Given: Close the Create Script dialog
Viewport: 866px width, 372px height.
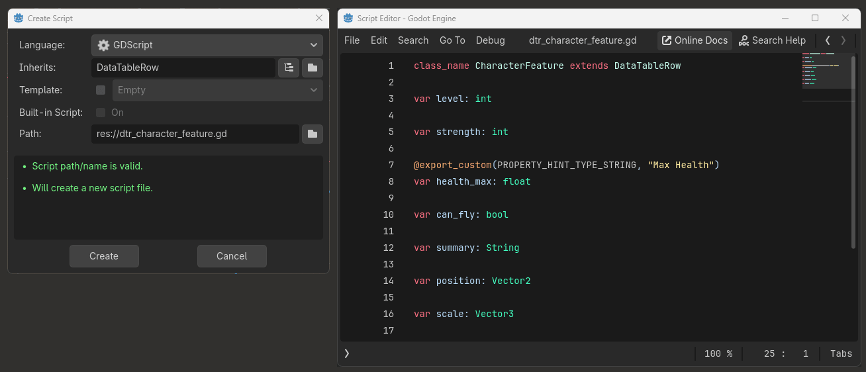Looking at the screenshot, I should point(319,18).
